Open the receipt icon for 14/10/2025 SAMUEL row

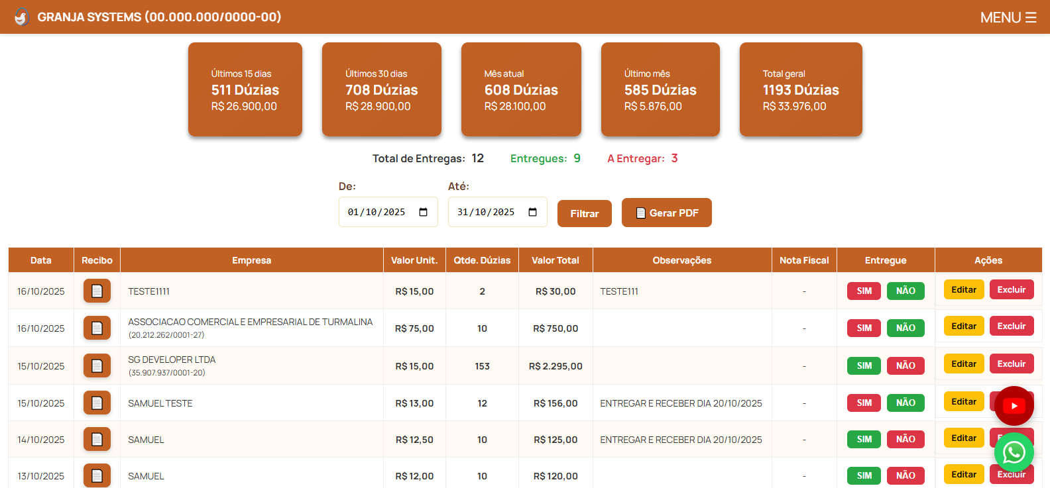click(97, 439)
